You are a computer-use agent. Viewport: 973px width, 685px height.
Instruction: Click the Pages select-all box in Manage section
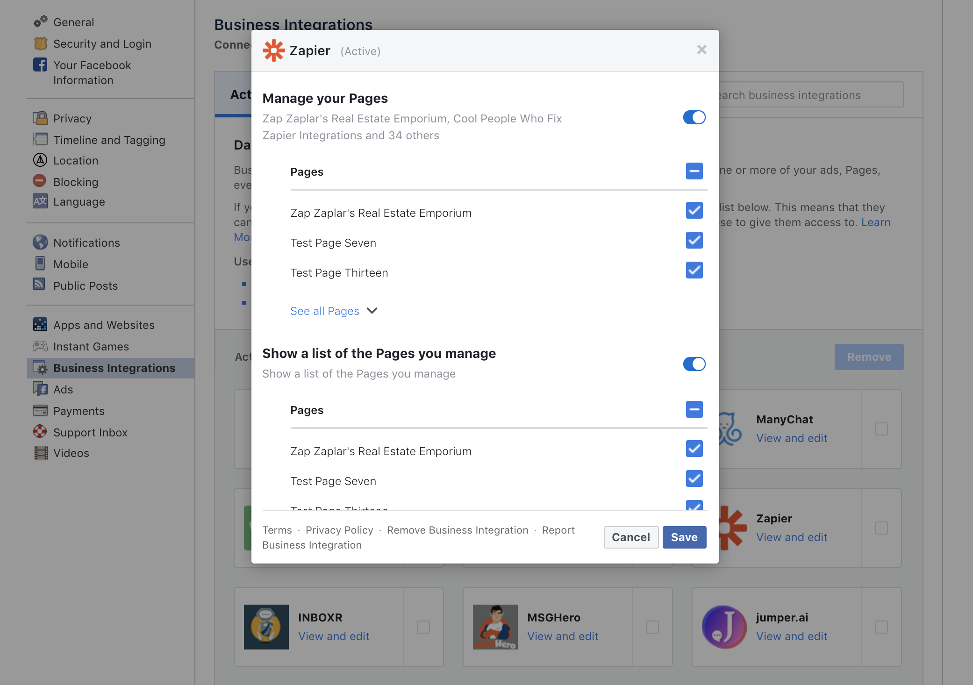pos(694,171)
